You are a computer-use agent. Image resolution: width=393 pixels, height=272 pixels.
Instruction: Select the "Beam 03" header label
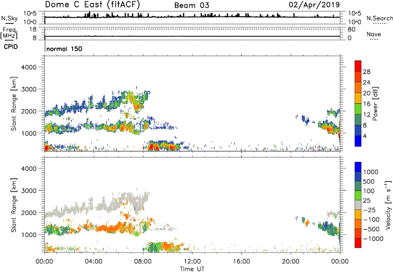(x=192, y=5)
